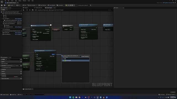The image size is (177, 99).
Task: Toggle Hide Unrelated nodes
Action: (31, 5)
